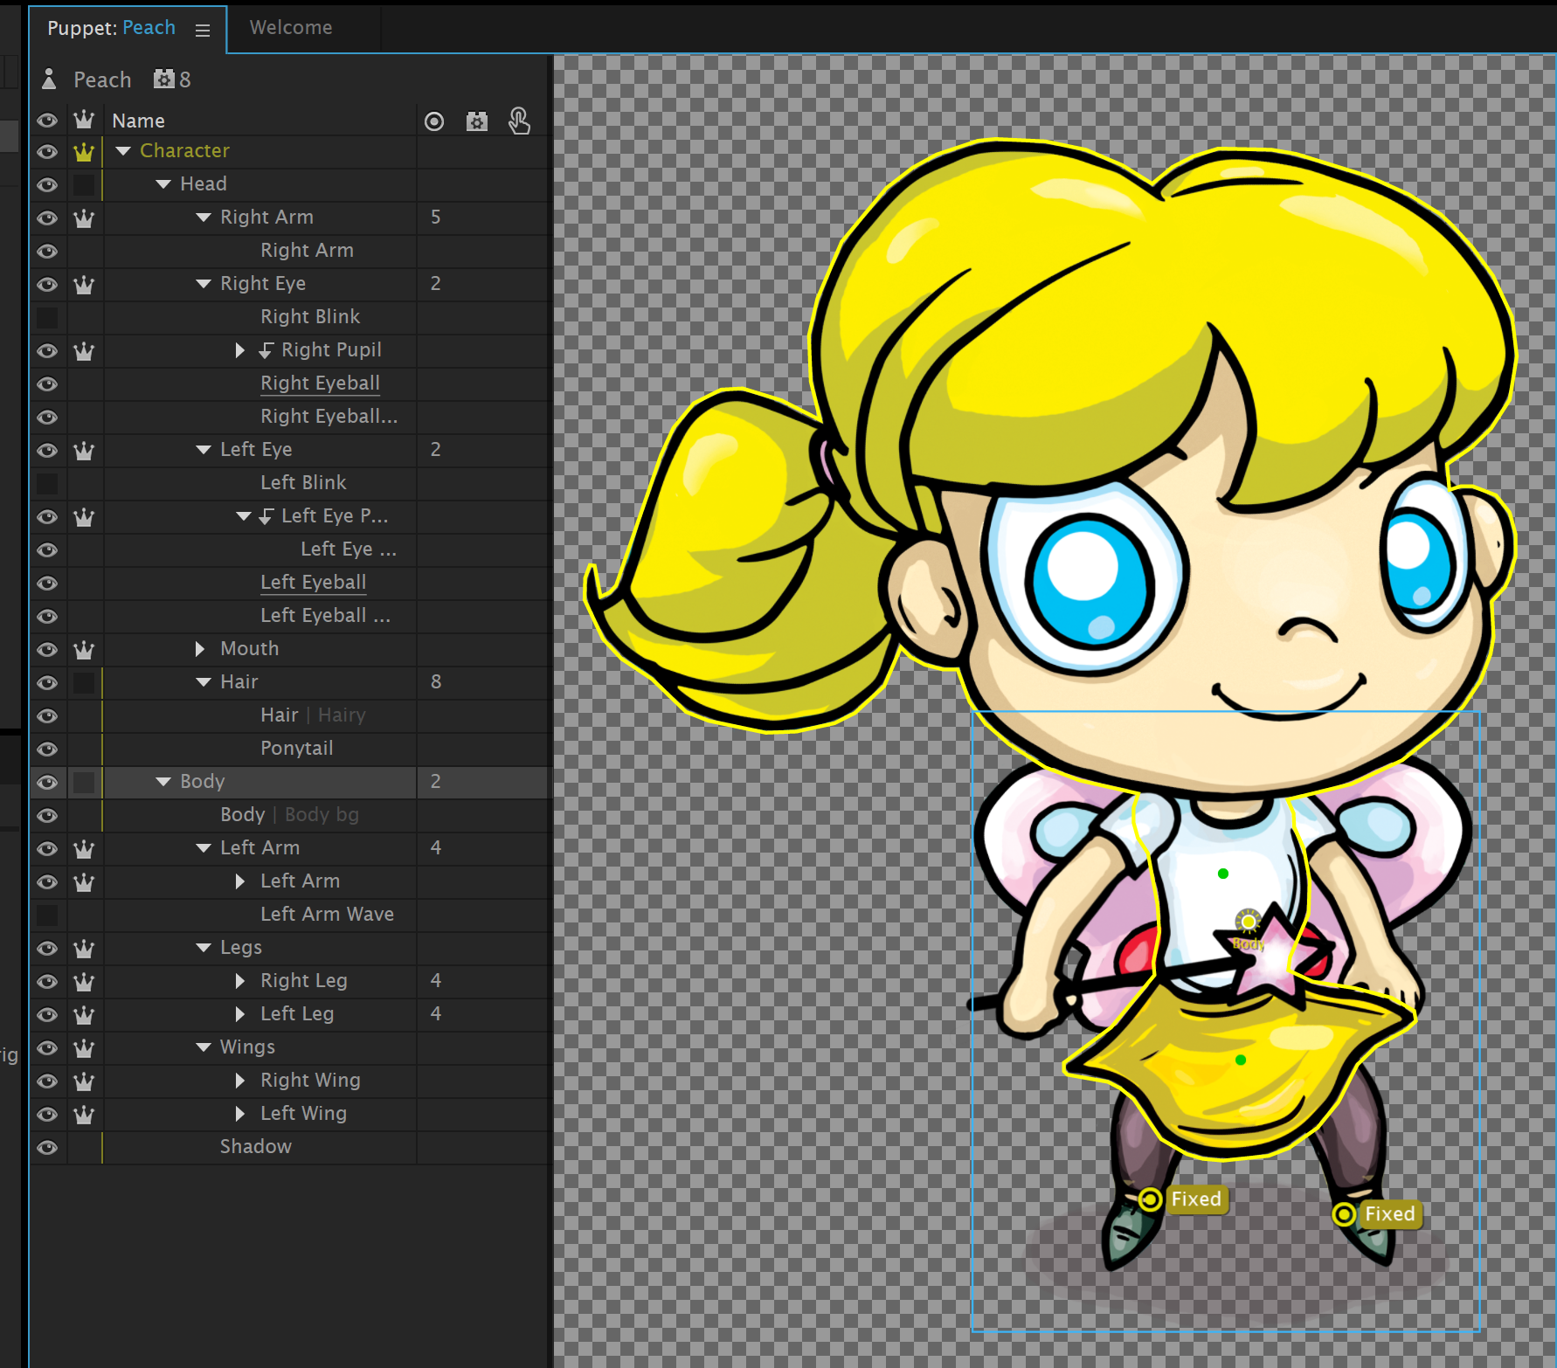The width and height of the screenshot is (1557, 1368).
Task: Click the header draggable hand icon
Action: pos(519,121)
